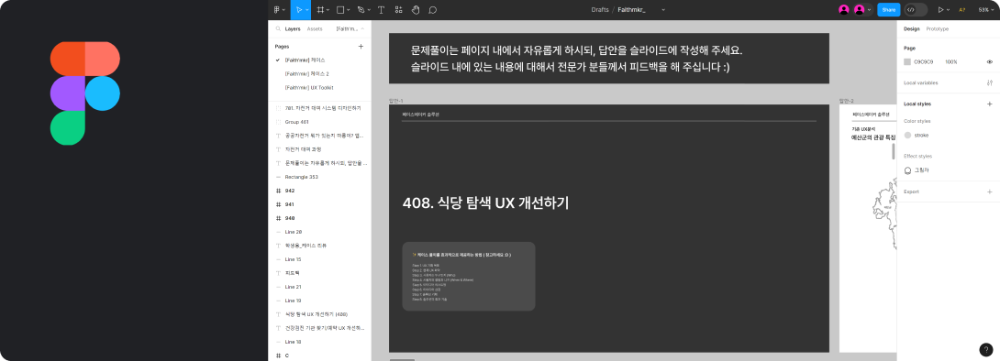Open the A? missing fonts indicator
Viewport: 1000px width, 361px height.
point(962,9)
